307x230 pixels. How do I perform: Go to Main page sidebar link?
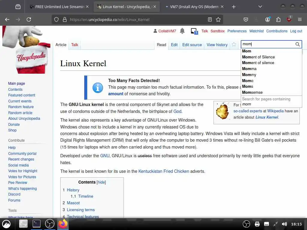pos(16,84)
